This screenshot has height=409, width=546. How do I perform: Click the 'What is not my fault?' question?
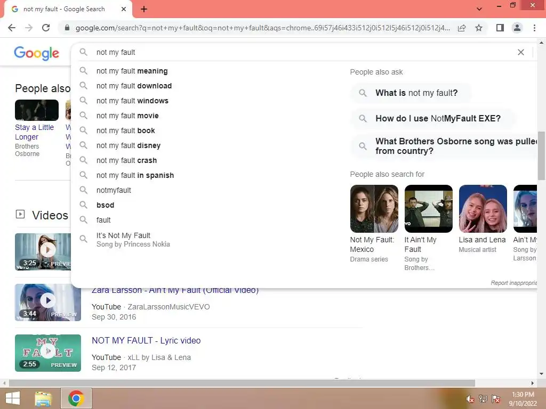click(411, 93)
